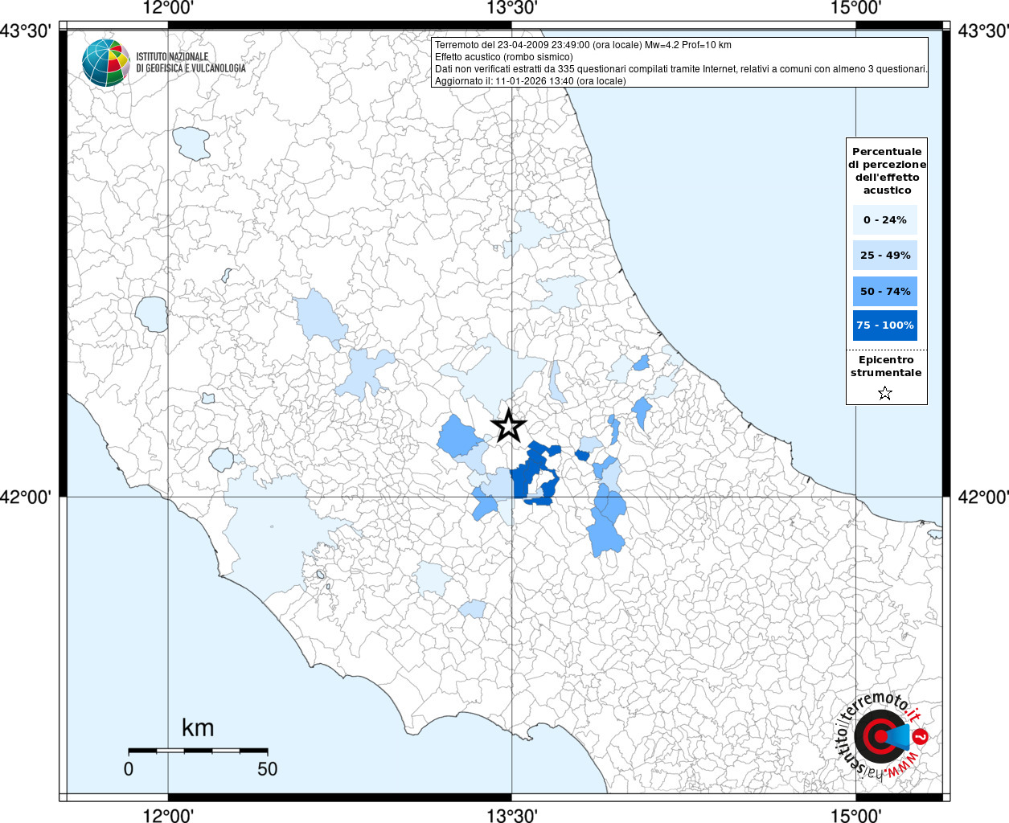The height and width of the screenshot is (823, 1009).
Task: Select the 75 - 100% legend swatch
Action: click(885, 326)
